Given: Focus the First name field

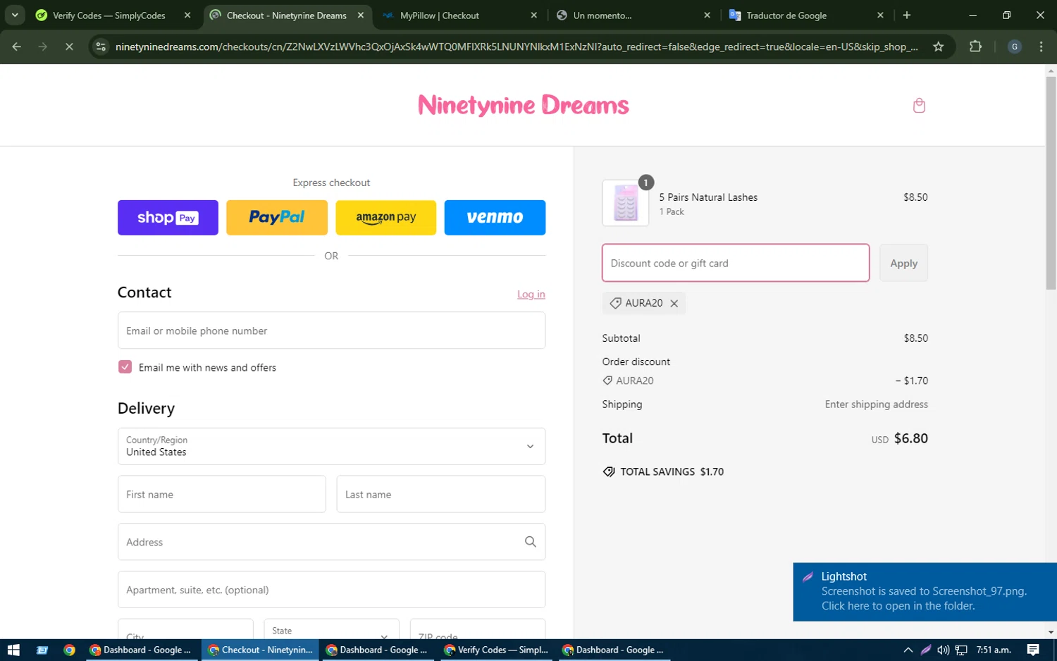Looking at the screenshot, I should click(x=222, y=494).
